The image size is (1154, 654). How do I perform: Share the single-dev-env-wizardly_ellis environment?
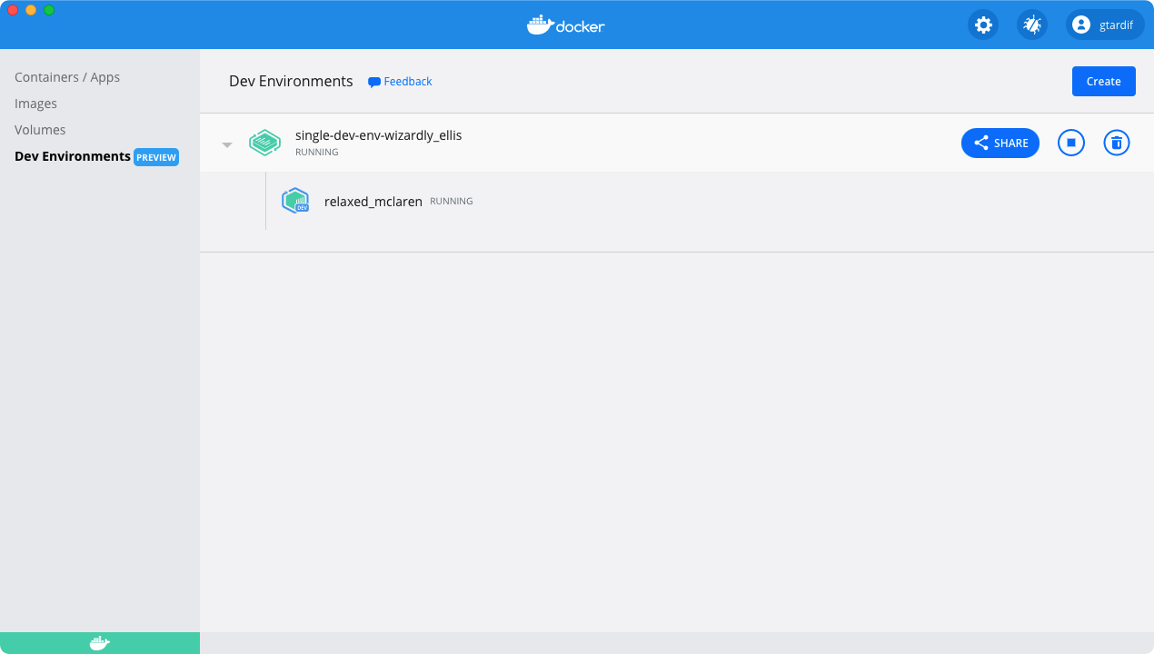1000,143
